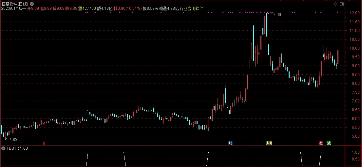
Task: Expand the TEST indicator dropdown arrow
Action: tap(3, 148)
